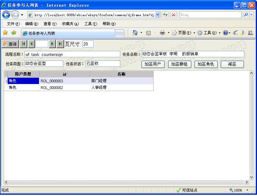Click the 减签 button
Viewport: 257px width, 196px height.
233,64
